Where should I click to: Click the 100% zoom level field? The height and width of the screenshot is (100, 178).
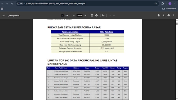pyautogui.click(x=80, y=15)
